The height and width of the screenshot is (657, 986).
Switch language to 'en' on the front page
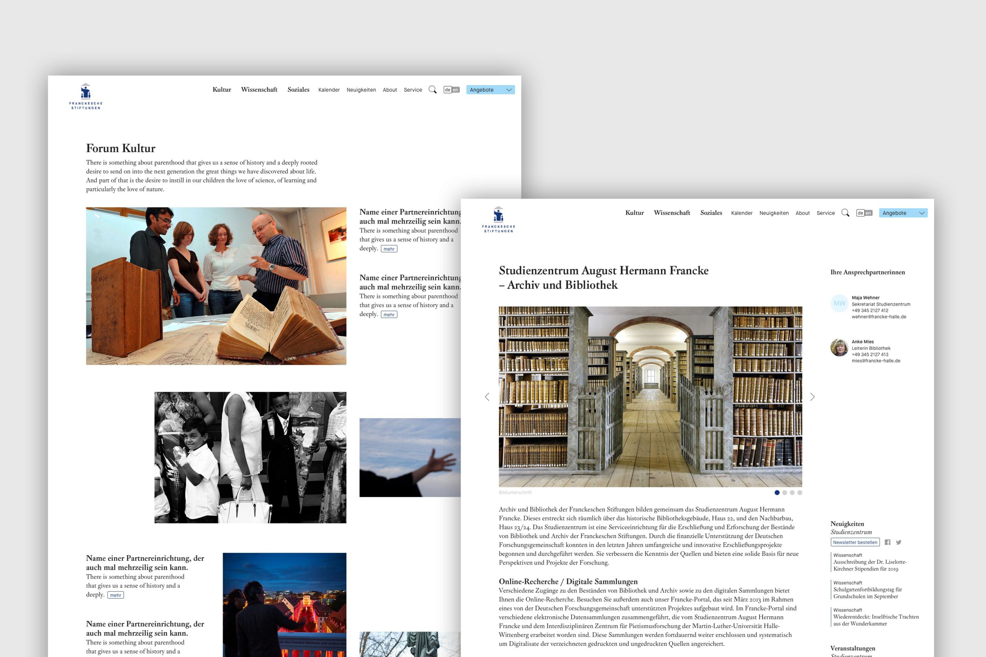[x=868, y=213]
